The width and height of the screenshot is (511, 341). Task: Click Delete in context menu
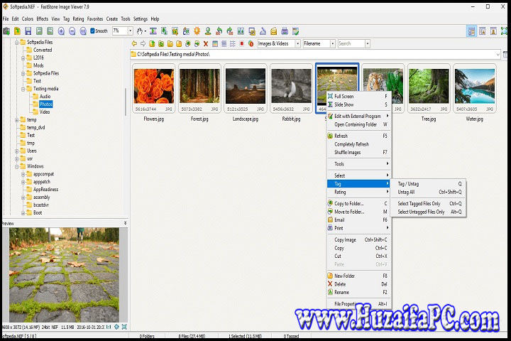[358, 284]
